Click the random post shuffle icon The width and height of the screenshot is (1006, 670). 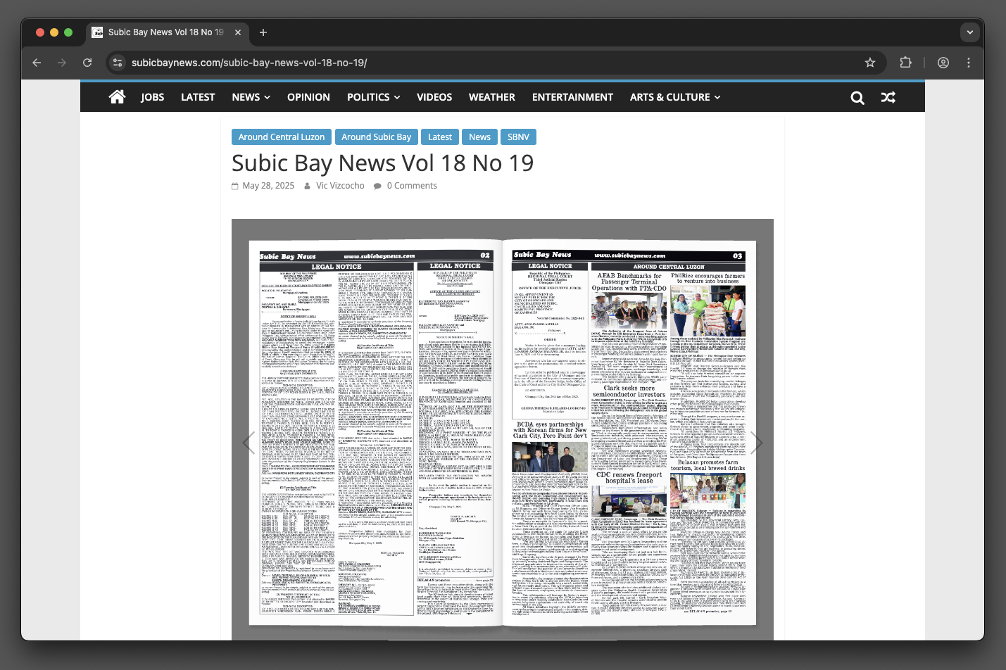pyautogui.click(x=888, y=98)
